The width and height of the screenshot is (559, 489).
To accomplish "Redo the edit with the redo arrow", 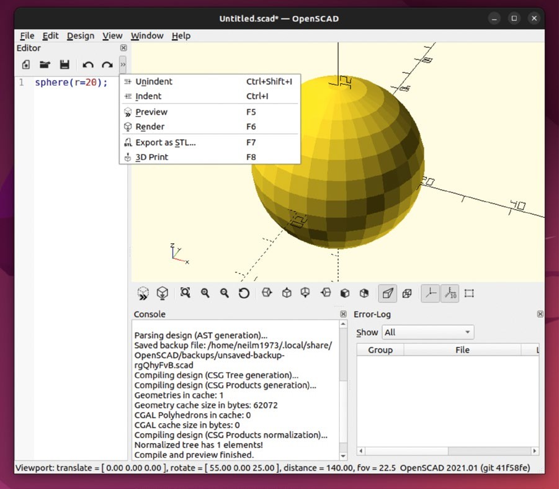I will 107,65.
